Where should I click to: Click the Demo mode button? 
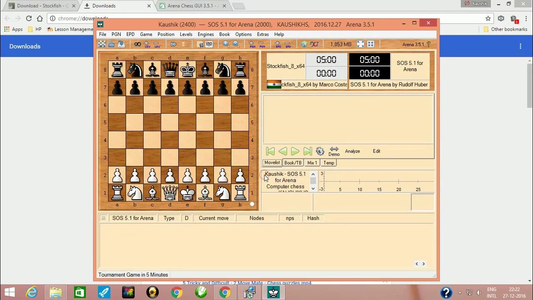tap(334, 151)
